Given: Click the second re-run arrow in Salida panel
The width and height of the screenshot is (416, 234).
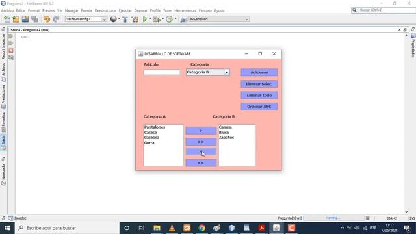Looking at the screenshot, I should [11, 43].
